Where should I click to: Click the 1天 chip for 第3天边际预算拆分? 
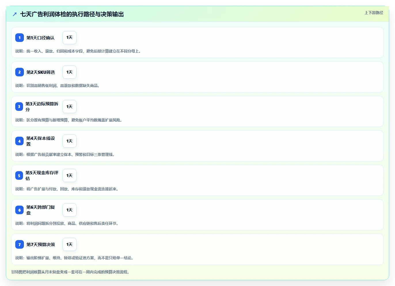click(x=69, y=107)
